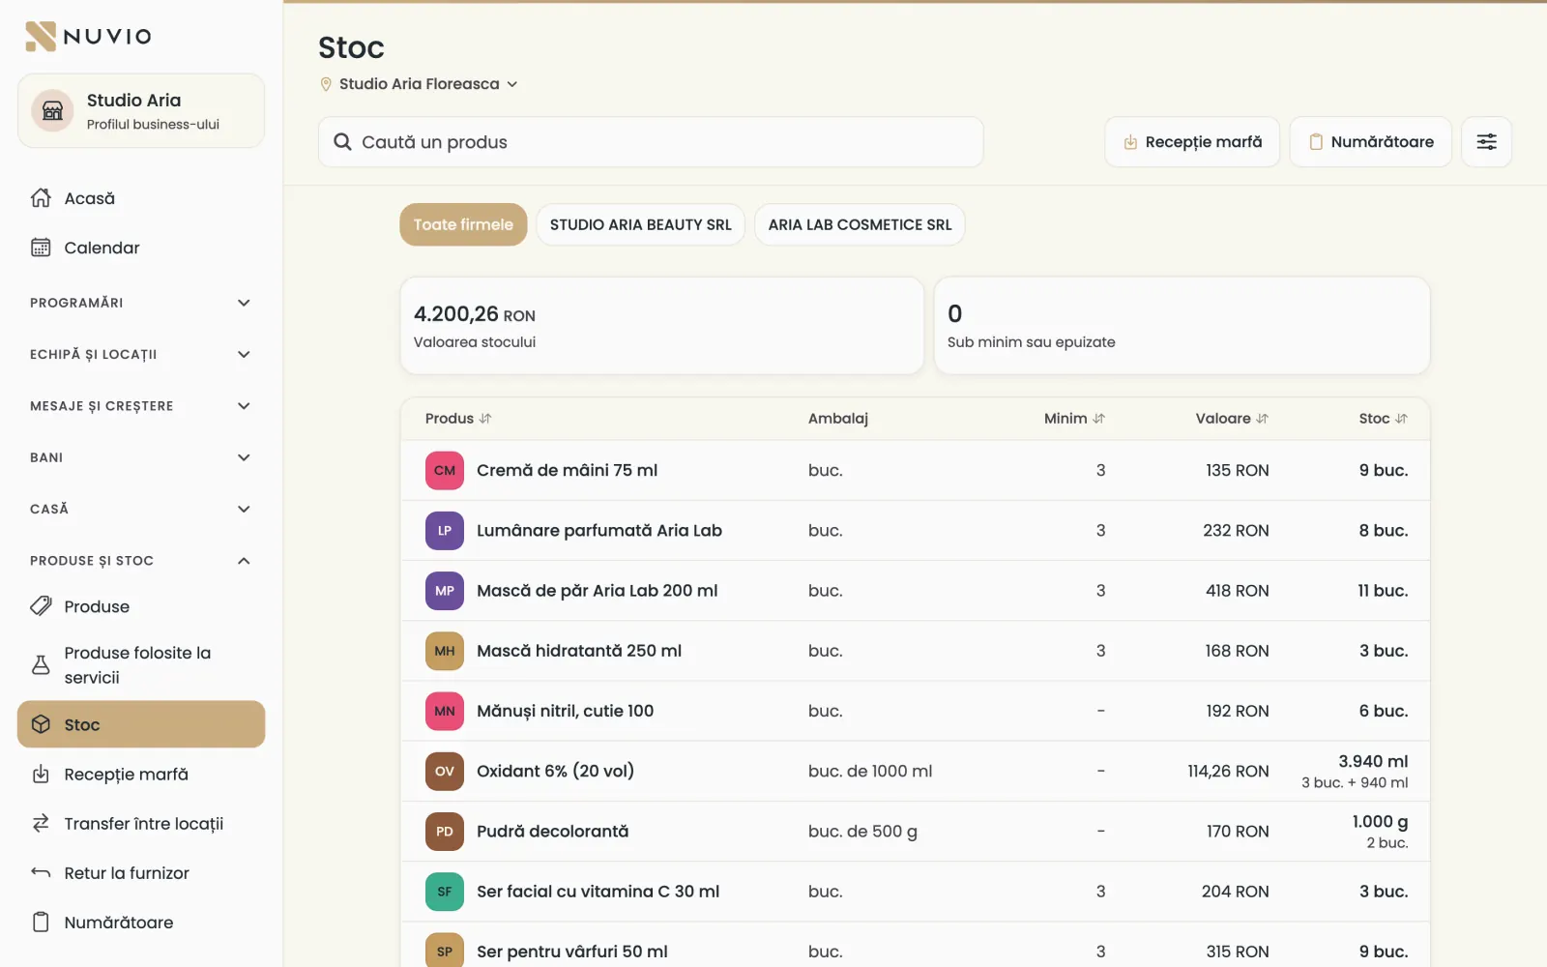Image resolution: width=1547 pixels, height=967 pixels.
Task: Open the Mască de păr Aria Lab 200 ml row
Action: pyautogui.click(x=915, y=591)
